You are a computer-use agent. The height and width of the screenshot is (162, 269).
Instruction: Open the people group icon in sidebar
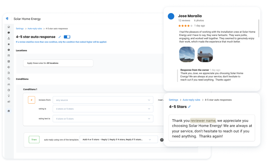[9, 84]
